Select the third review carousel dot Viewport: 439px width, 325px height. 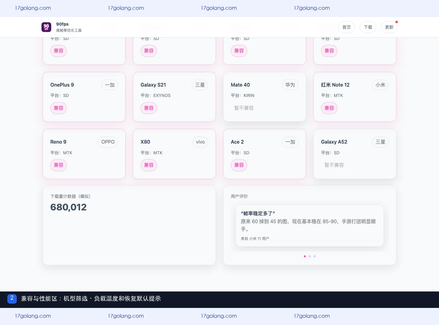click(x=315, y=256)
